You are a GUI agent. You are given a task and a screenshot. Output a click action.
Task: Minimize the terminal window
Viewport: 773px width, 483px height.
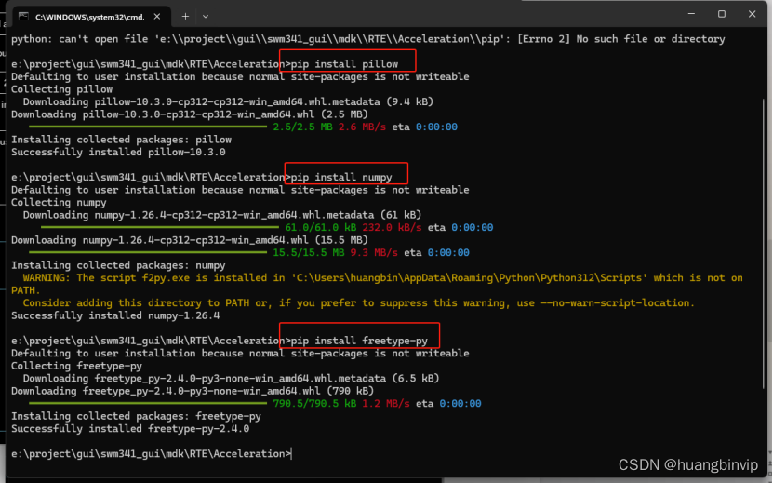coord(691,14)
